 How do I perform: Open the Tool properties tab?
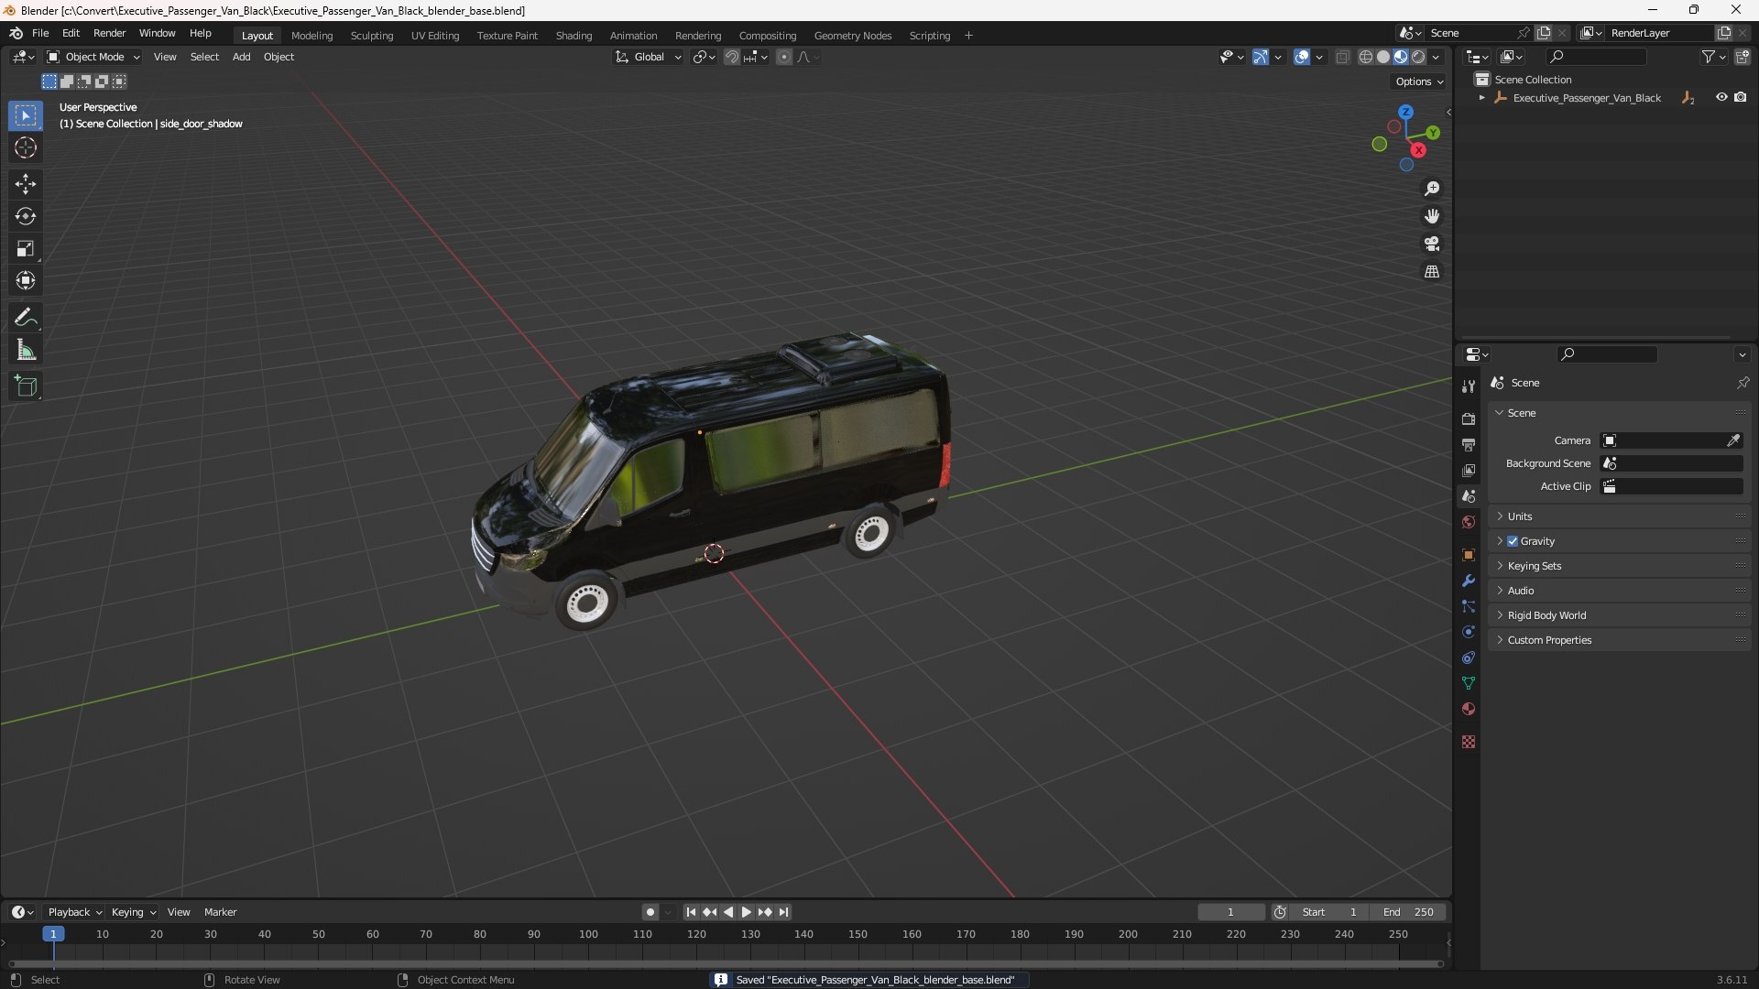click(x=1469, y=386)
